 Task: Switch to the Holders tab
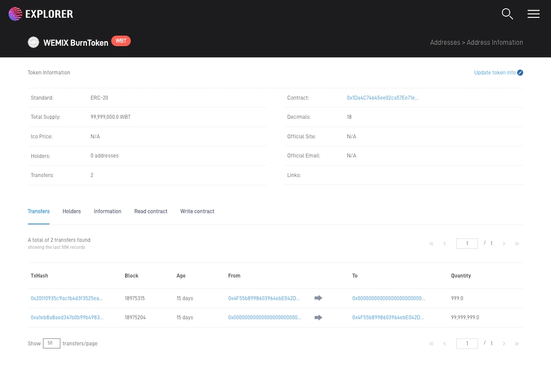tap(72, 211)
